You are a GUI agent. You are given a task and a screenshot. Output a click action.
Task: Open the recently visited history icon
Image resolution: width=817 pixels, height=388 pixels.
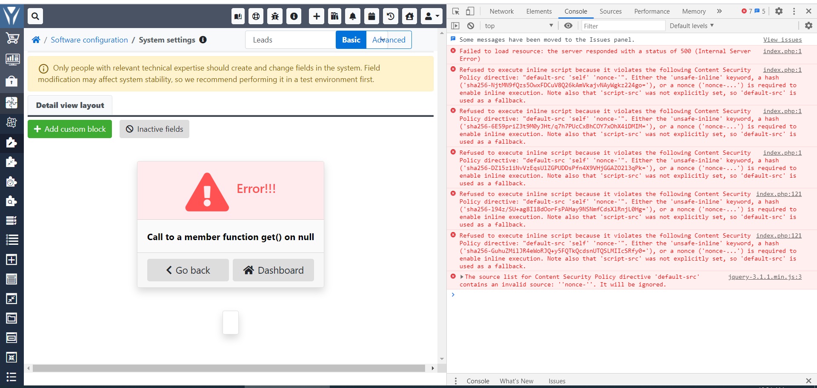click(x=390, y=16)
